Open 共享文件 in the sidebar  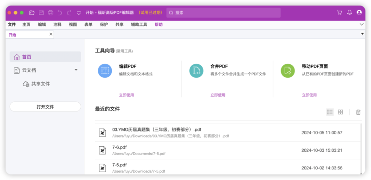[x=40, y=84]
